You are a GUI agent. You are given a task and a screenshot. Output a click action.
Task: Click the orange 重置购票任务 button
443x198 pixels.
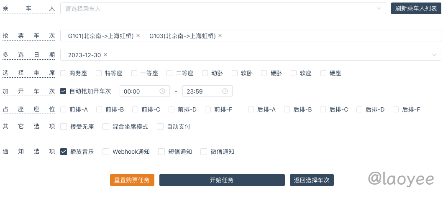click(132, 180)
